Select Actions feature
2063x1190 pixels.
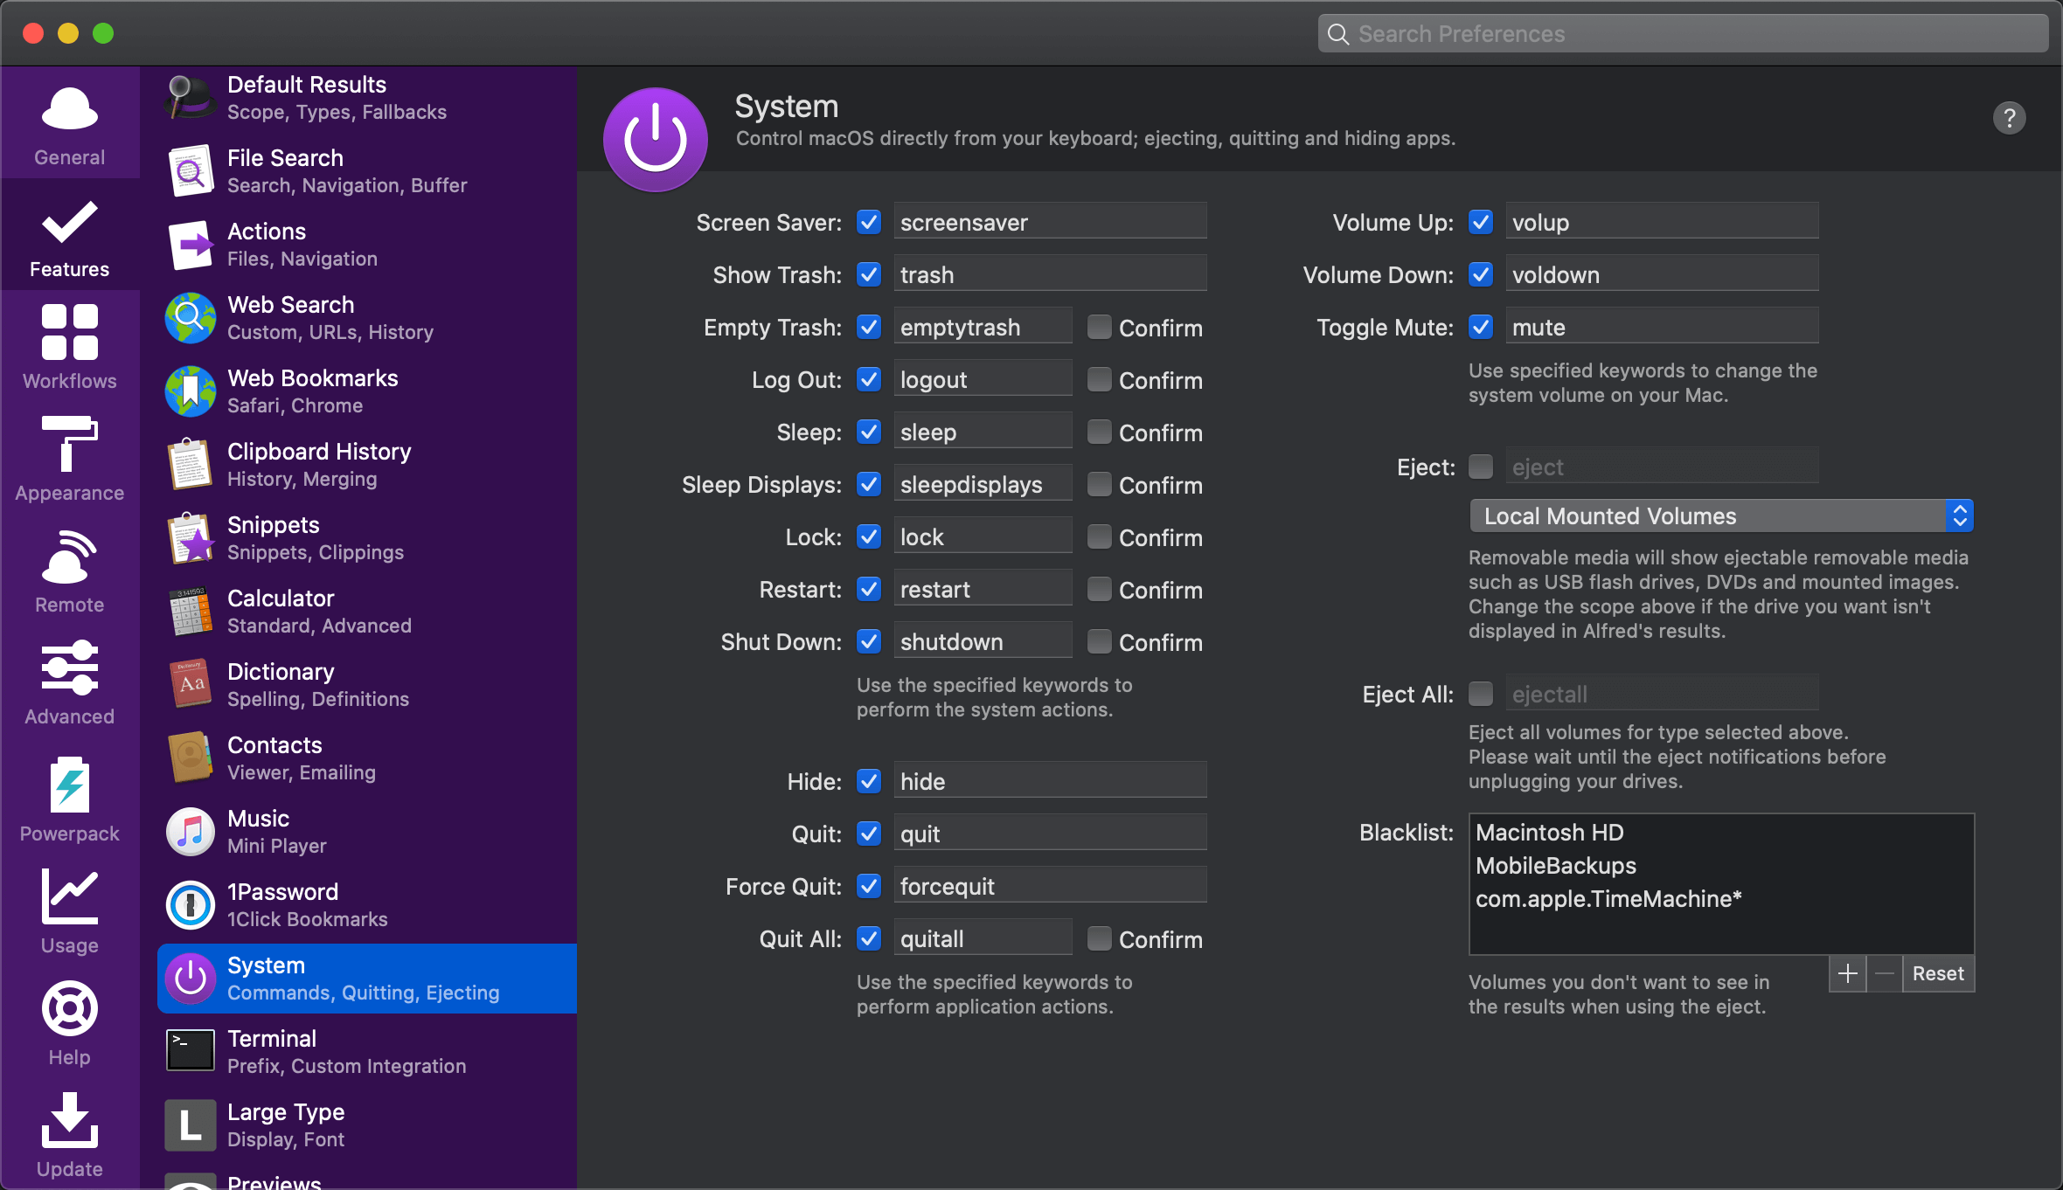367,245
